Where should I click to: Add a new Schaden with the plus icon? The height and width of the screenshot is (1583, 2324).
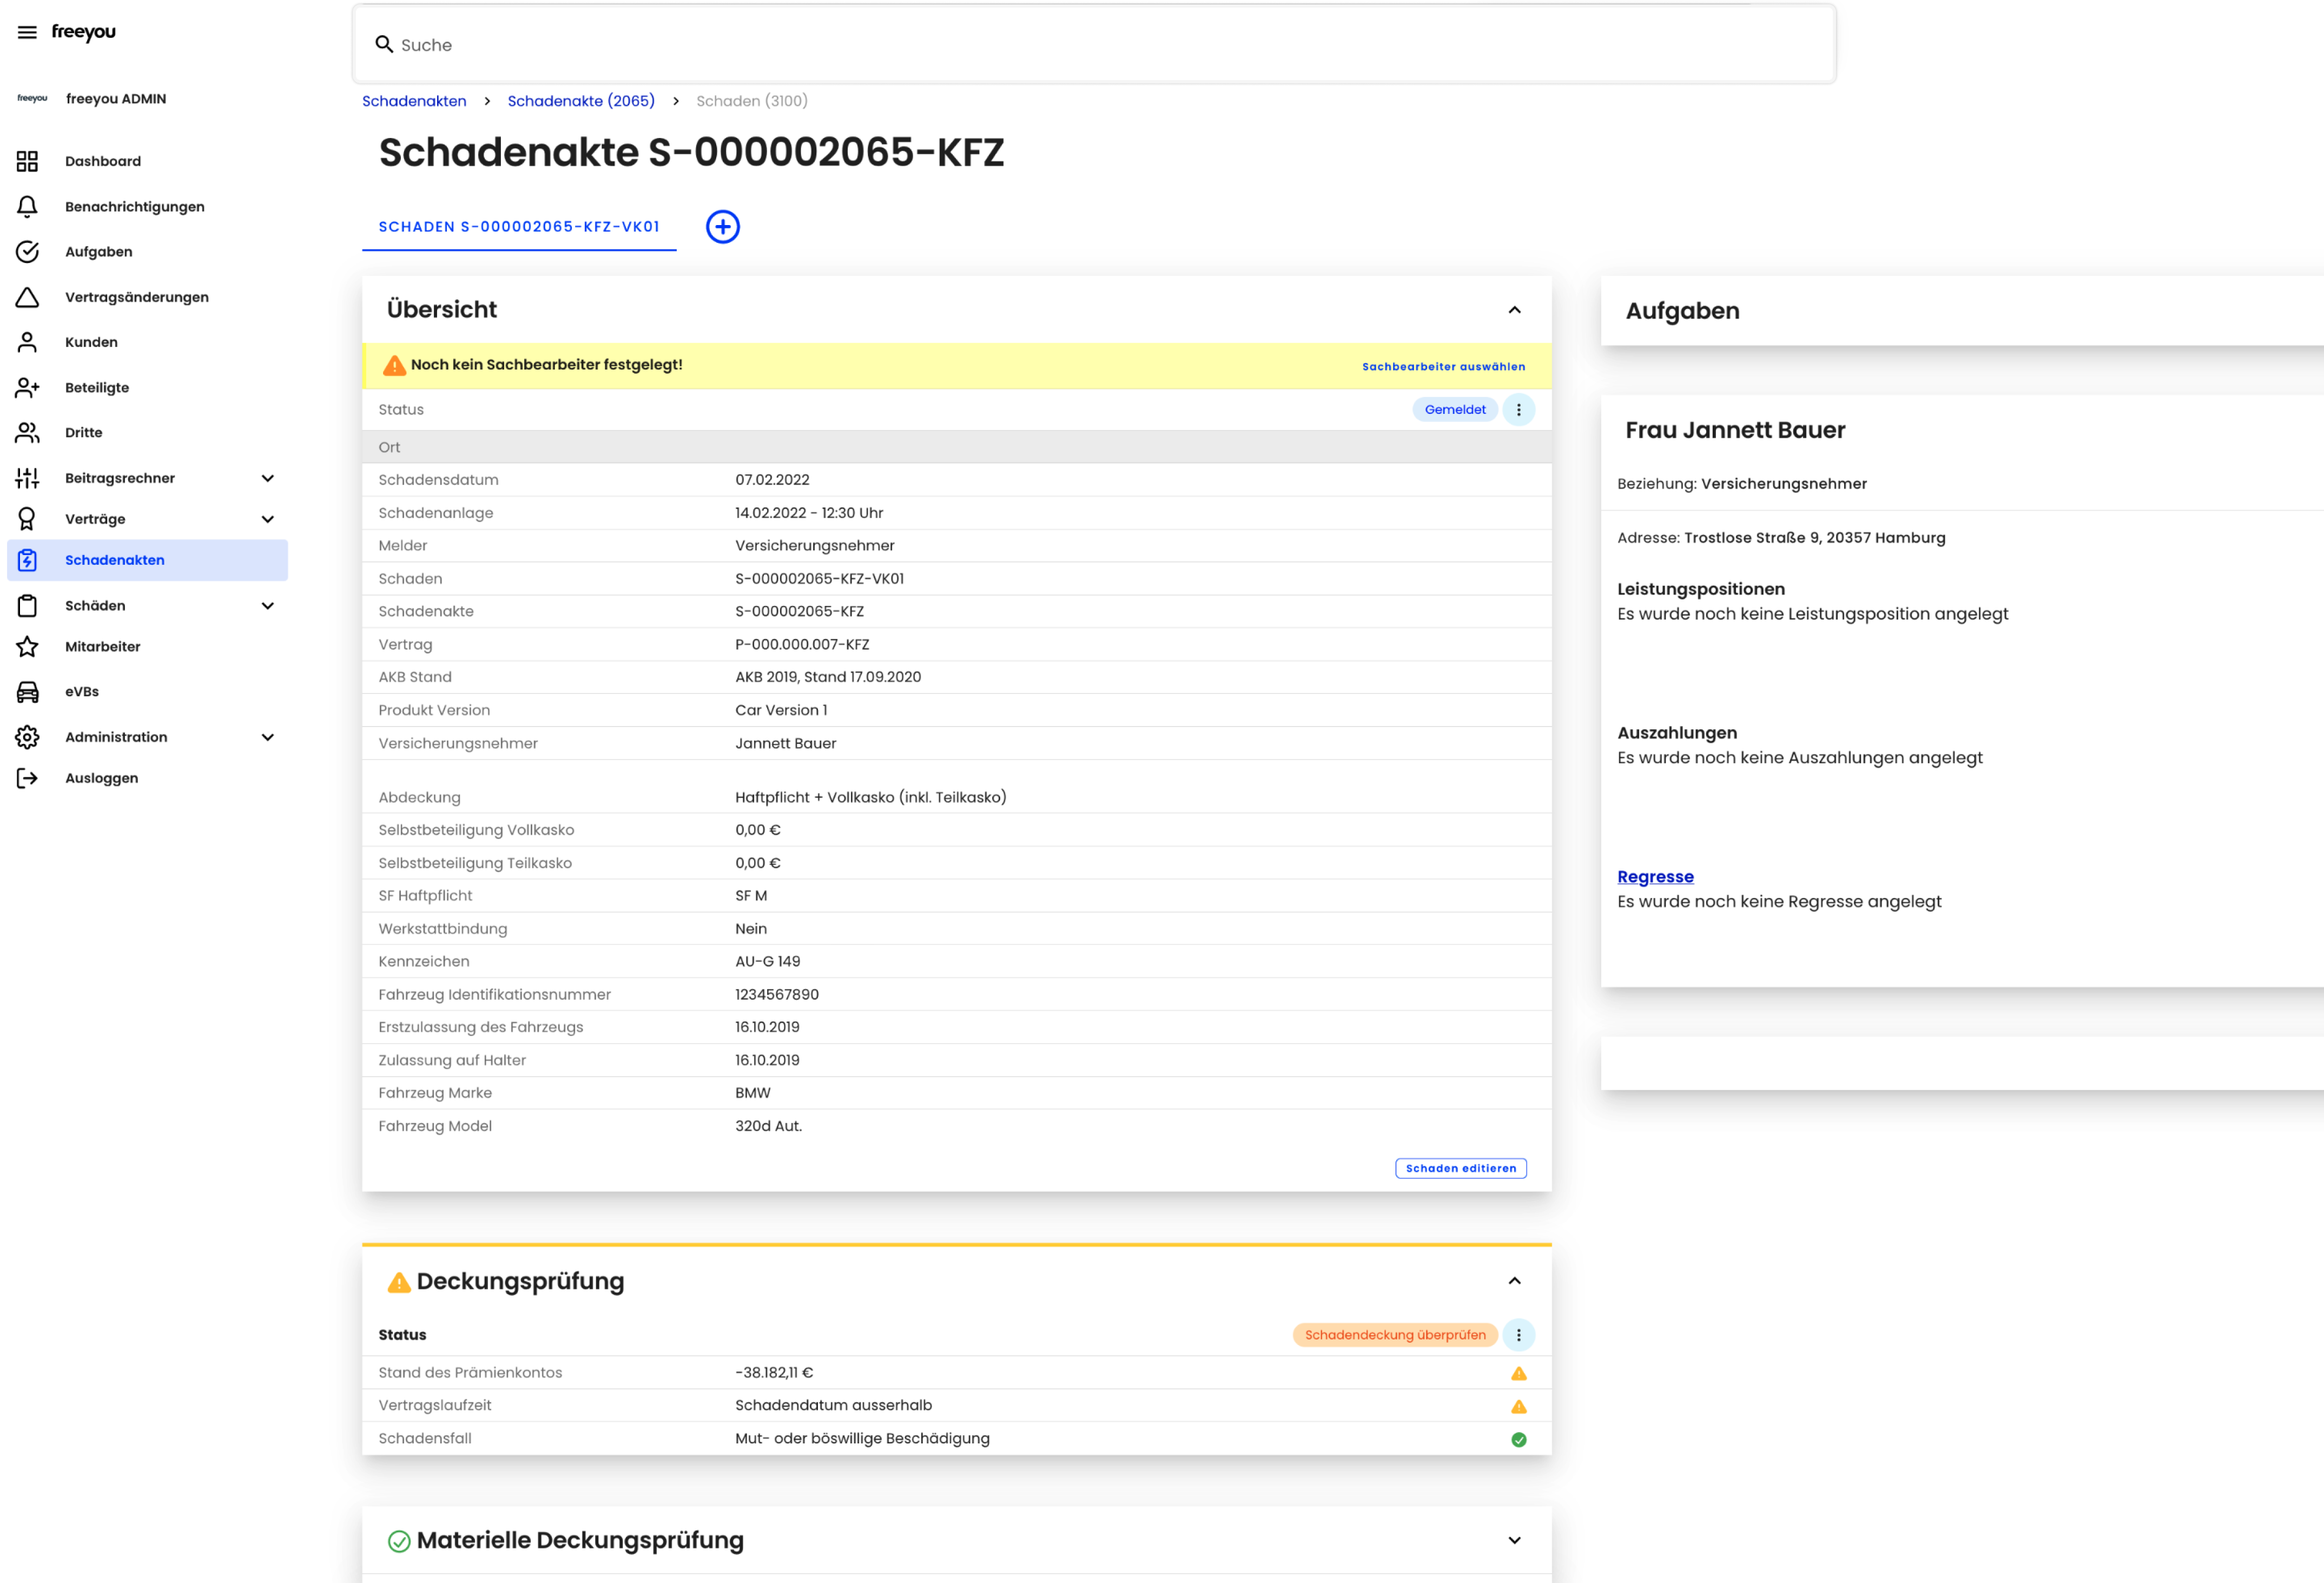[723, 226]
